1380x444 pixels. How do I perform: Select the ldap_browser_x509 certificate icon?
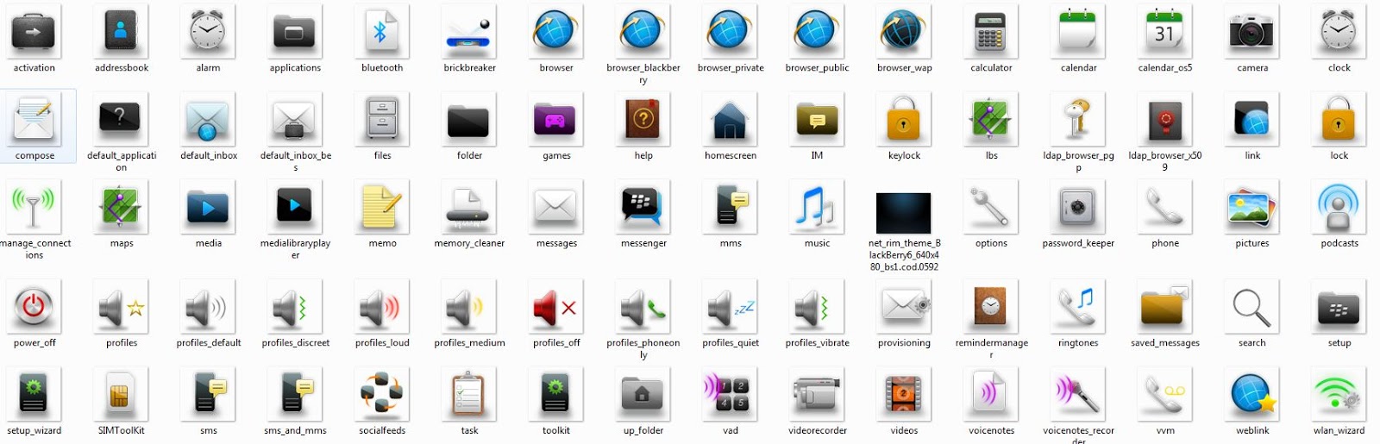pos(1165,120)
